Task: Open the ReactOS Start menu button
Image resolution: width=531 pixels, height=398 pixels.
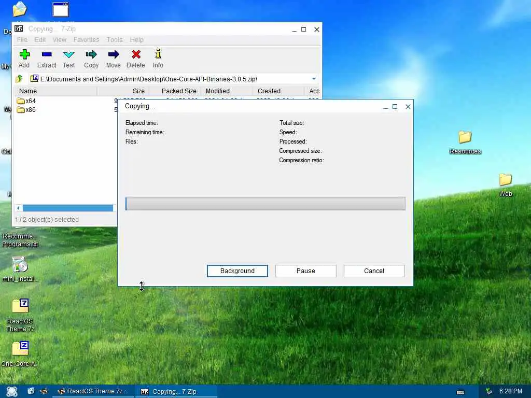Action: click(x=12, y=392)
